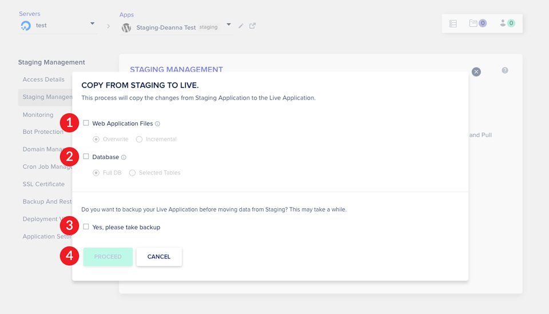Click the WordPress app logo icon
Viewport: 549px width, 314px height.
[126, 27]
